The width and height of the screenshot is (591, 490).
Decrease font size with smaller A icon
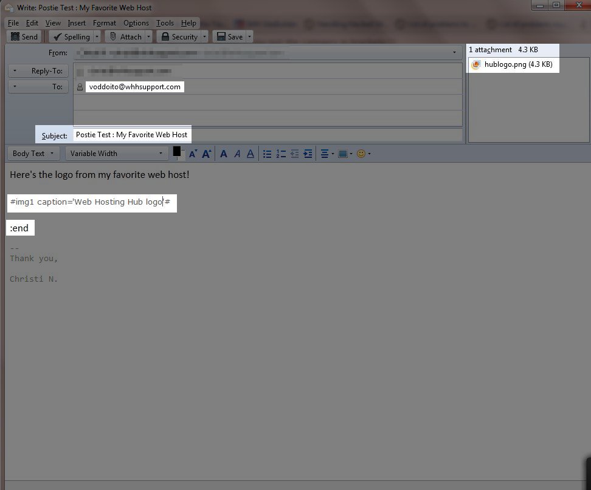pyautogui.click(x=193, y=154)
